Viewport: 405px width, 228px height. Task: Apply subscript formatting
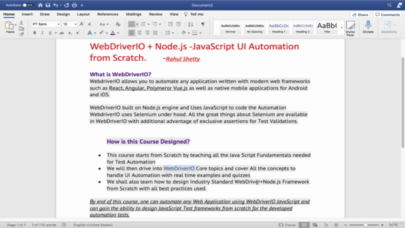pos(70,33)
